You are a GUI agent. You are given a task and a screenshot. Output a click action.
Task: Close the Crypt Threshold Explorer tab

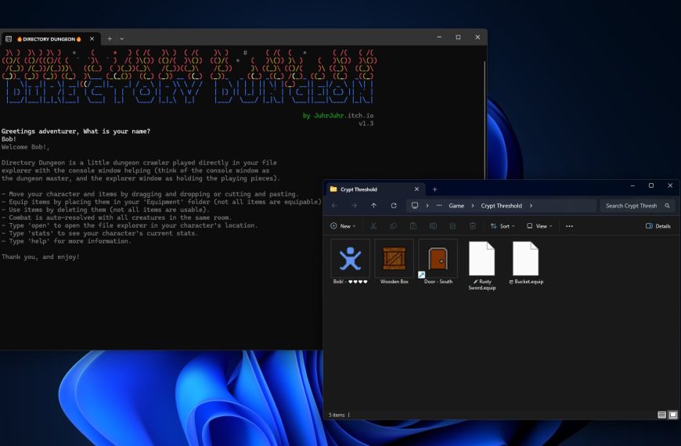coord(416,189)
